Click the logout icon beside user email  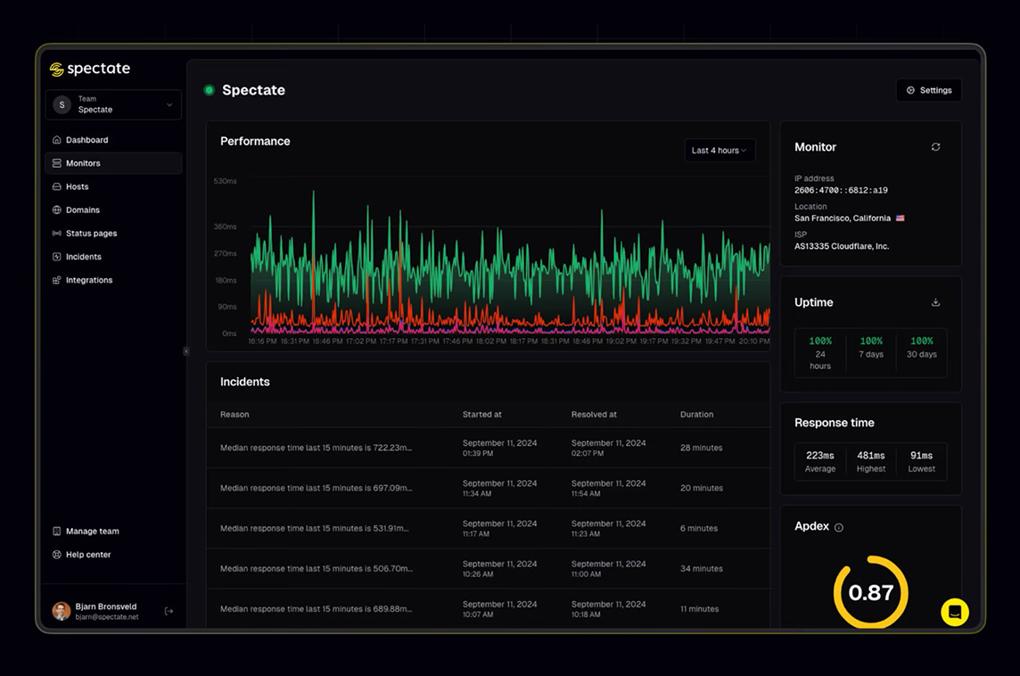169,611
